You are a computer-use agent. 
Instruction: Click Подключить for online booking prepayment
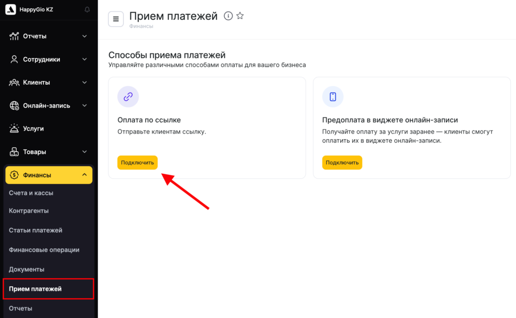pos(342,163)
